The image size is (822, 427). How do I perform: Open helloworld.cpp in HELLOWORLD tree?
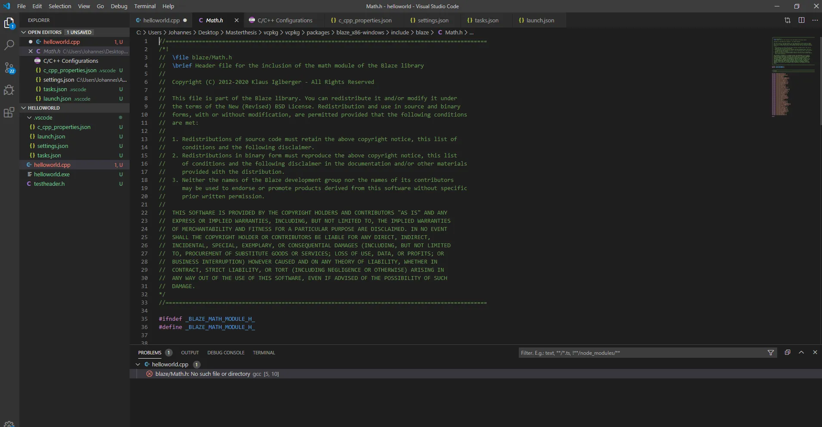(x=74, y=165)
